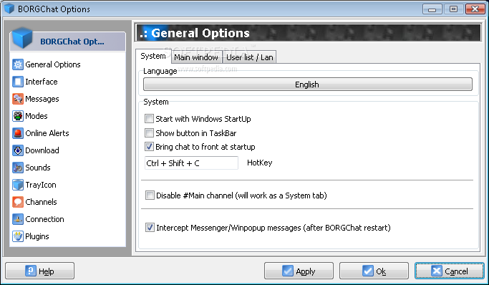Click the Download arrow icon
This screenshot has width=489, height=285.
click(18, 150)
